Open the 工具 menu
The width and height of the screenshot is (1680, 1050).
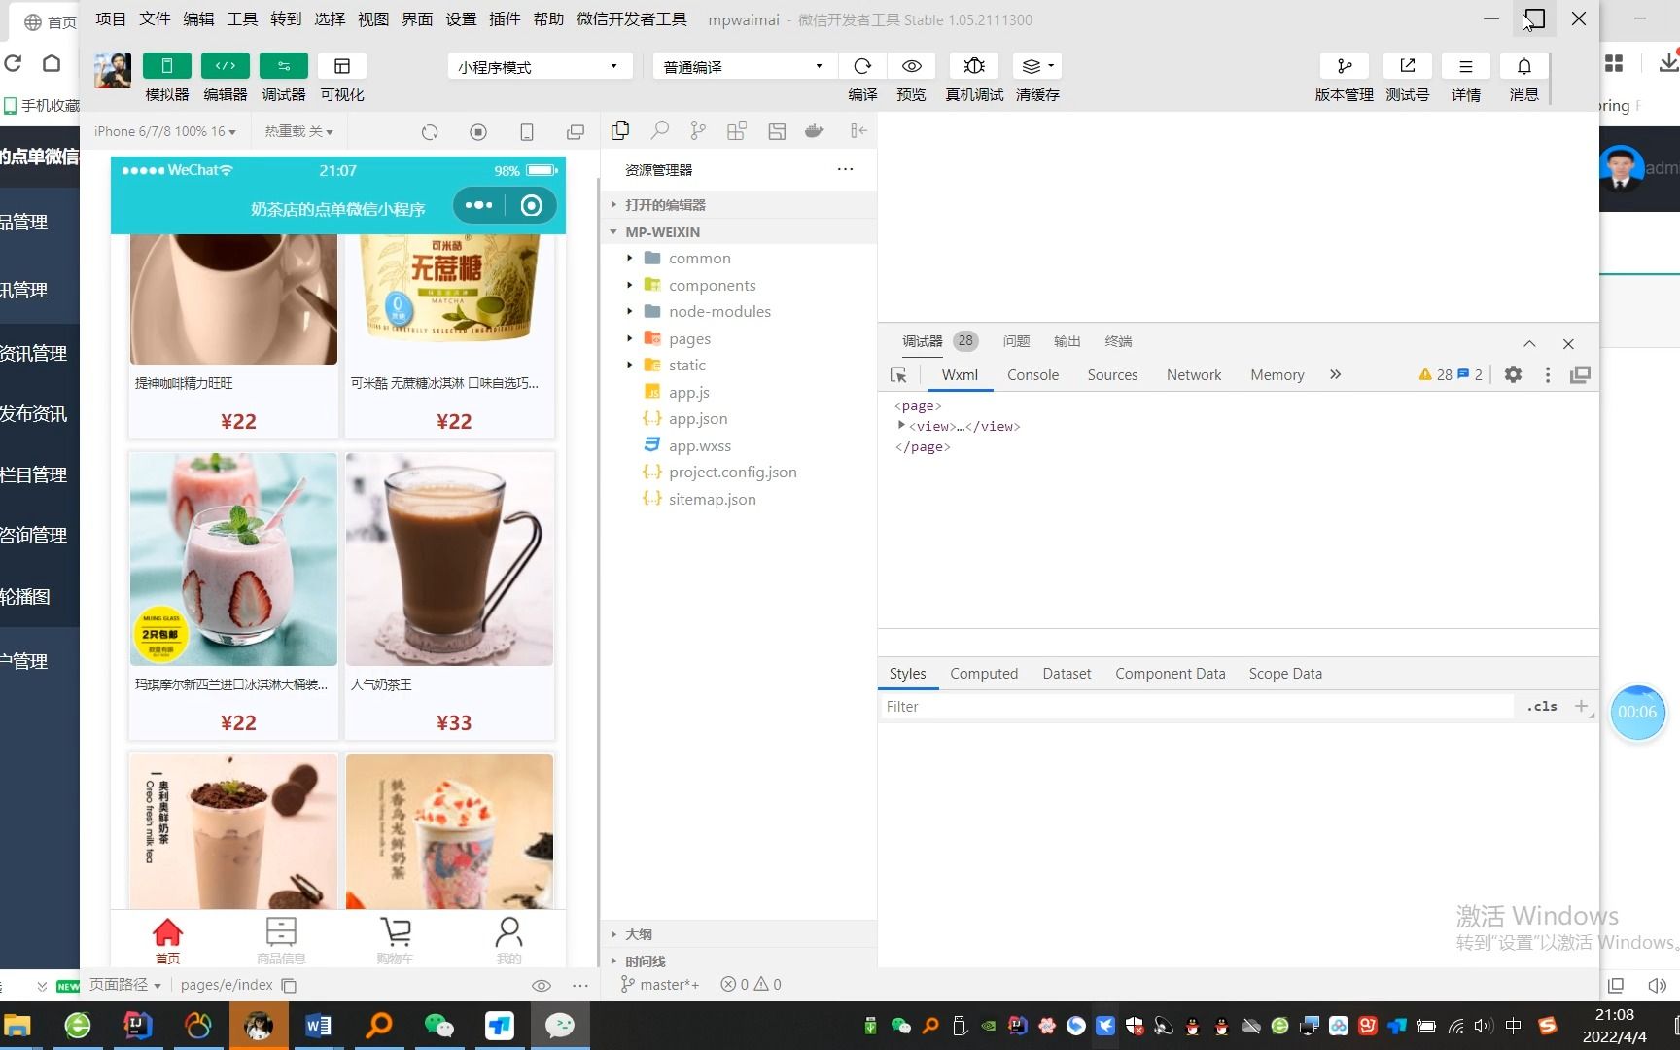[x=242, y=18]
